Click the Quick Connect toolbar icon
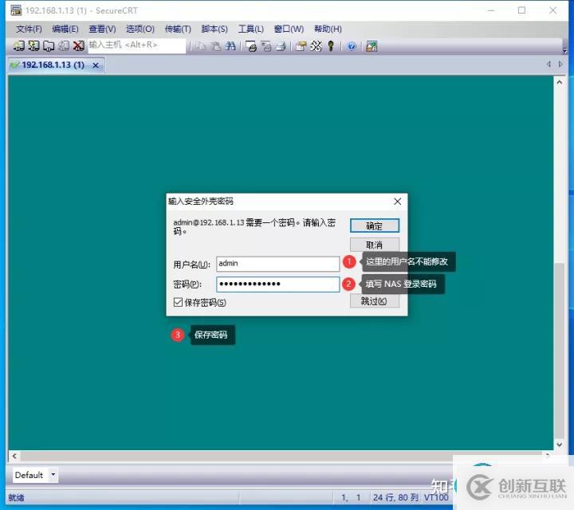The height and width of the screenshot is (510, 574). 33,46
